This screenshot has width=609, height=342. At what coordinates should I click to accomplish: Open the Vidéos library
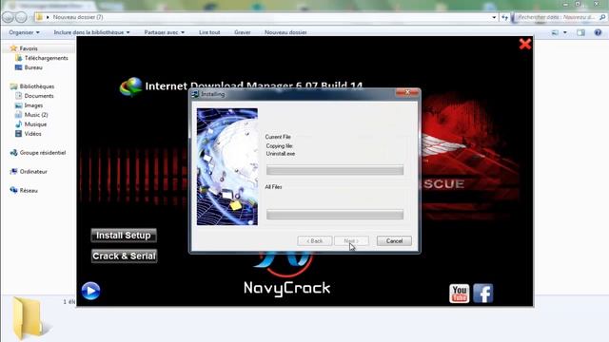[x=32, y=134]
